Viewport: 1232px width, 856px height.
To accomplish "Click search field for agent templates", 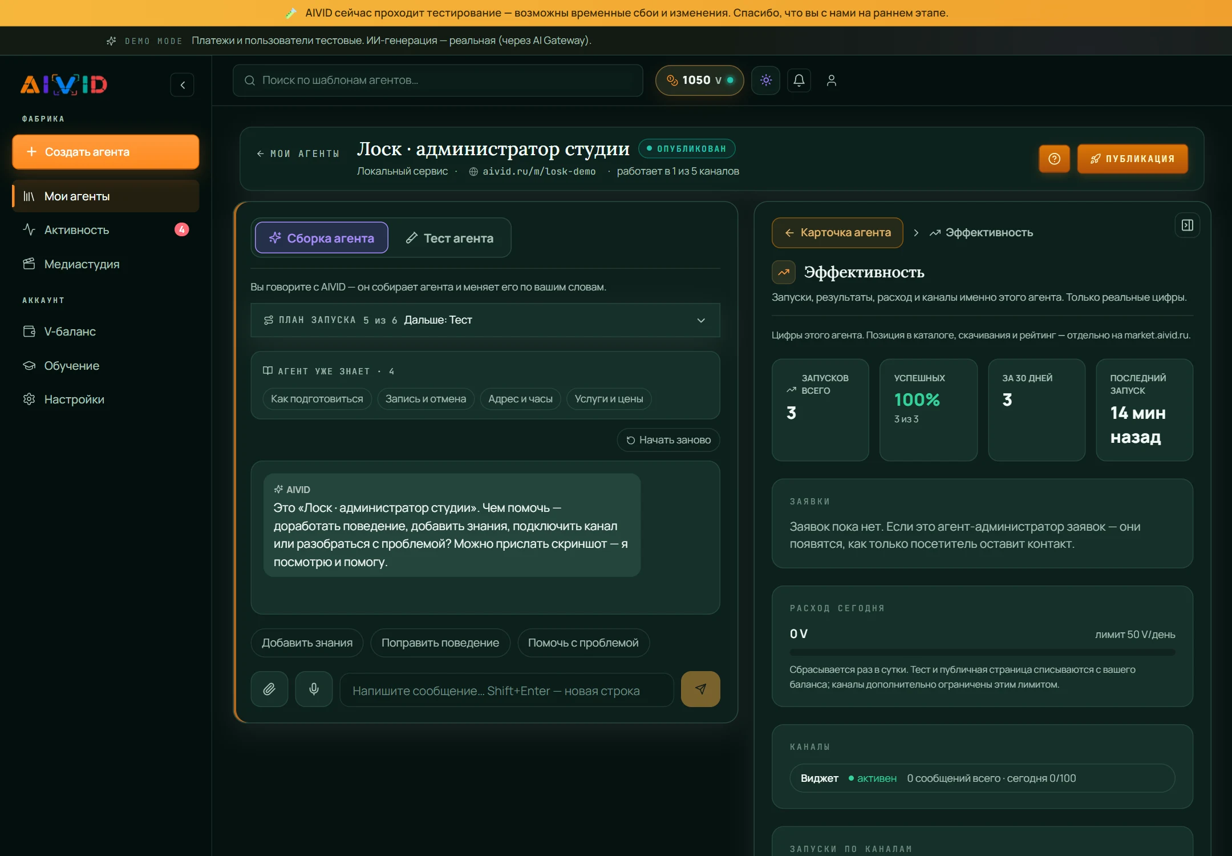I will tap(438, 80).
